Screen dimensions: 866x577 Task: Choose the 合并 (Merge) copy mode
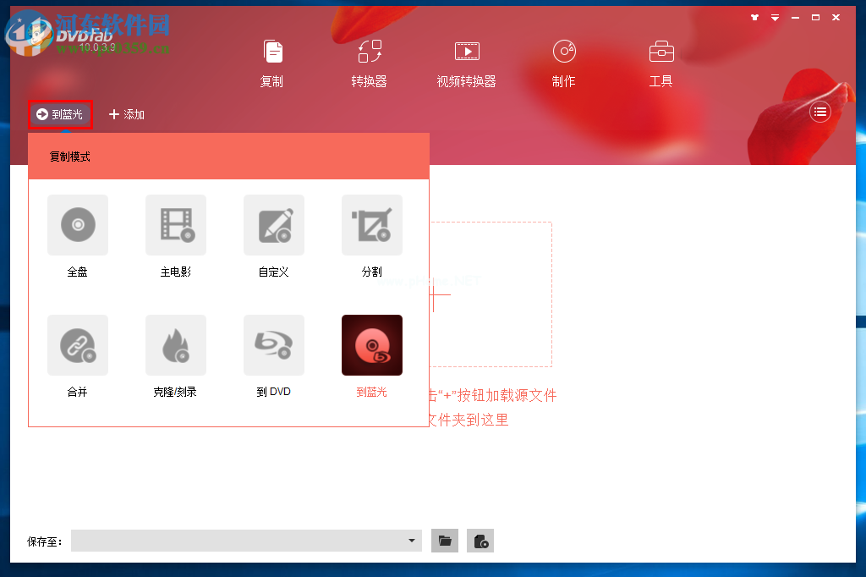coord(78,357)
